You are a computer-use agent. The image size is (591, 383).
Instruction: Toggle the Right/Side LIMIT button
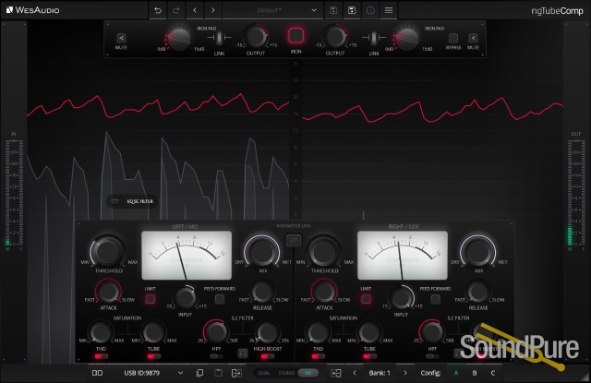click(x=366, y=299)
